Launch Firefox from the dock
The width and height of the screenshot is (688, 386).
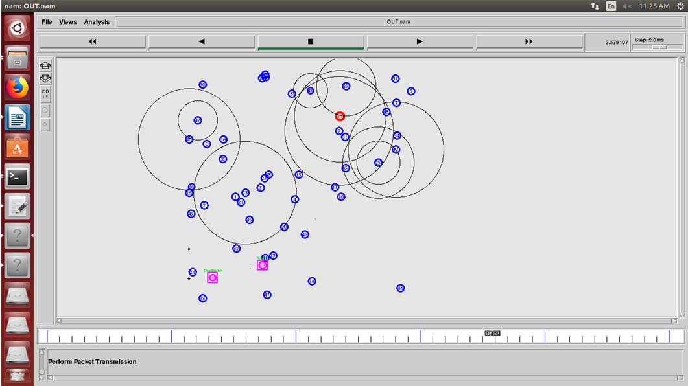[18, 87]
